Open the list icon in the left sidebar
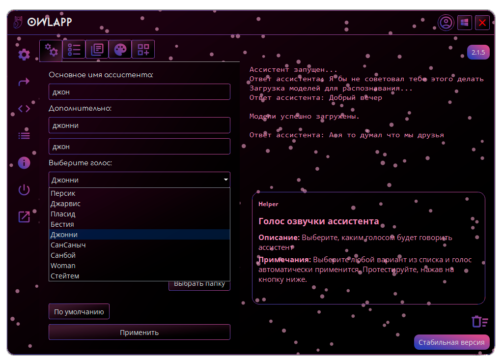Viewport: 503px width, 364px height. click(x=23, y=136)
